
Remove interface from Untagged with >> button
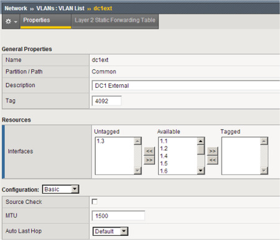[x=149, y=160]
